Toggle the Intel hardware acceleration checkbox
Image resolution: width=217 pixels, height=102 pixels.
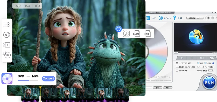[x=198, y=63]
